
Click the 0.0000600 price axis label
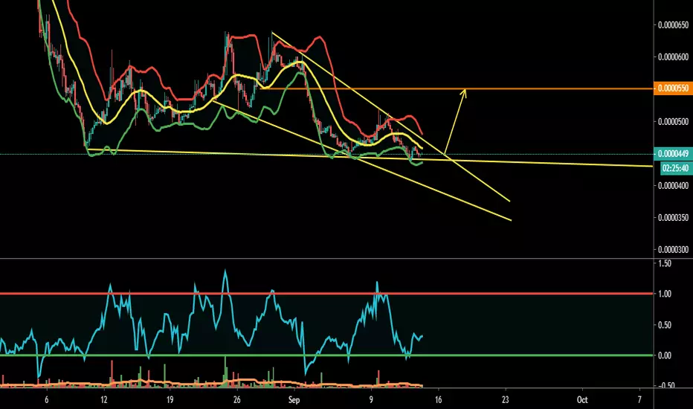673,57
